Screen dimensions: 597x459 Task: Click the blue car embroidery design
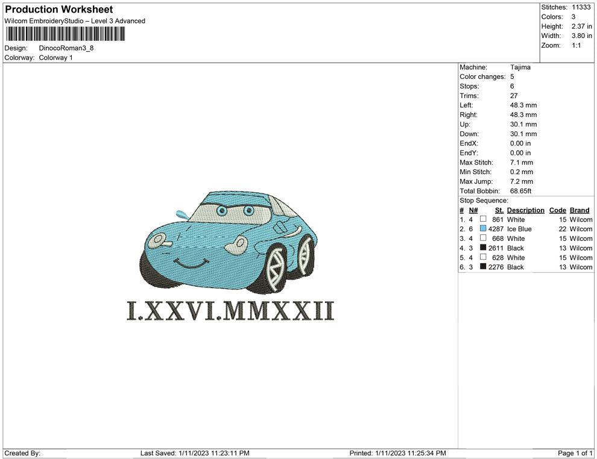pyautogui.click(x=230, y=242)
